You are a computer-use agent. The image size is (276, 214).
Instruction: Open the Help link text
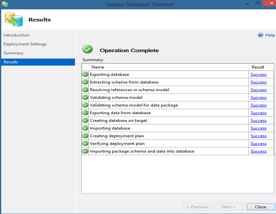point(270,35)
